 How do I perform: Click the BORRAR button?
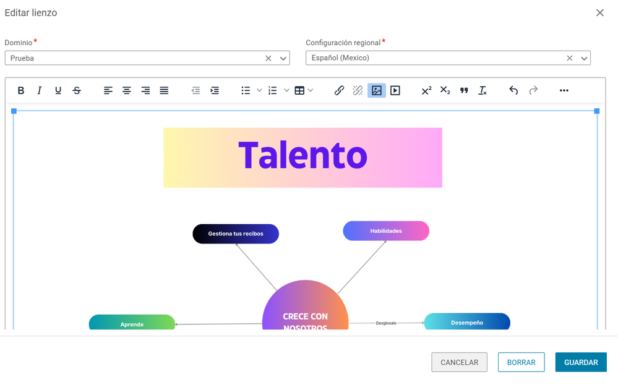coord(521,362)
